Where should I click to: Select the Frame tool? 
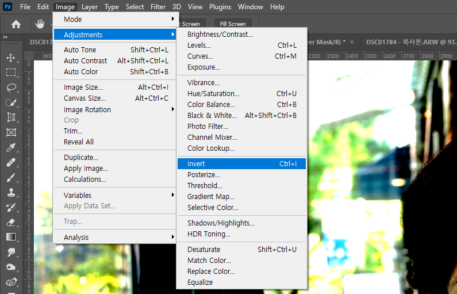click(x=11, y=132)
